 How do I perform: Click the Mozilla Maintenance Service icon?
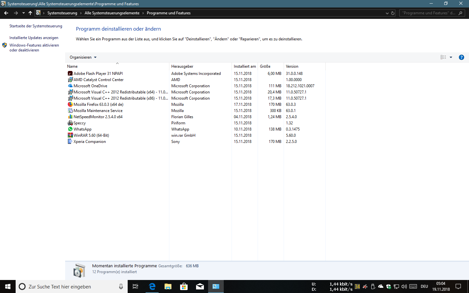(x=70, y=111)
